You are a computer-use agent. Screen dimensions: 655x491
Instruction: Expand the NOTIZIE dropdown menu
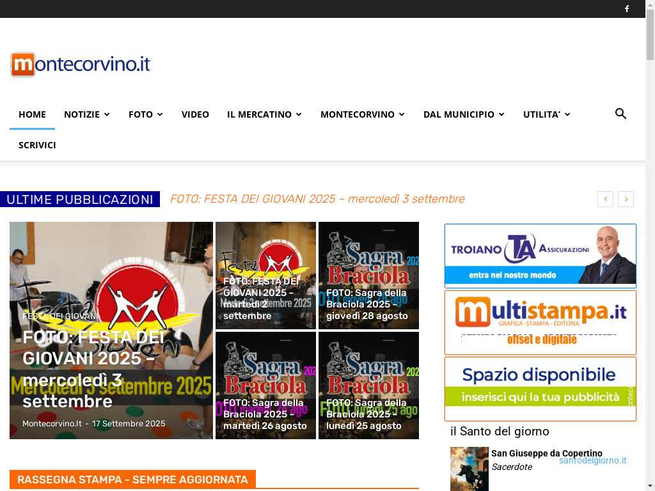87,114
